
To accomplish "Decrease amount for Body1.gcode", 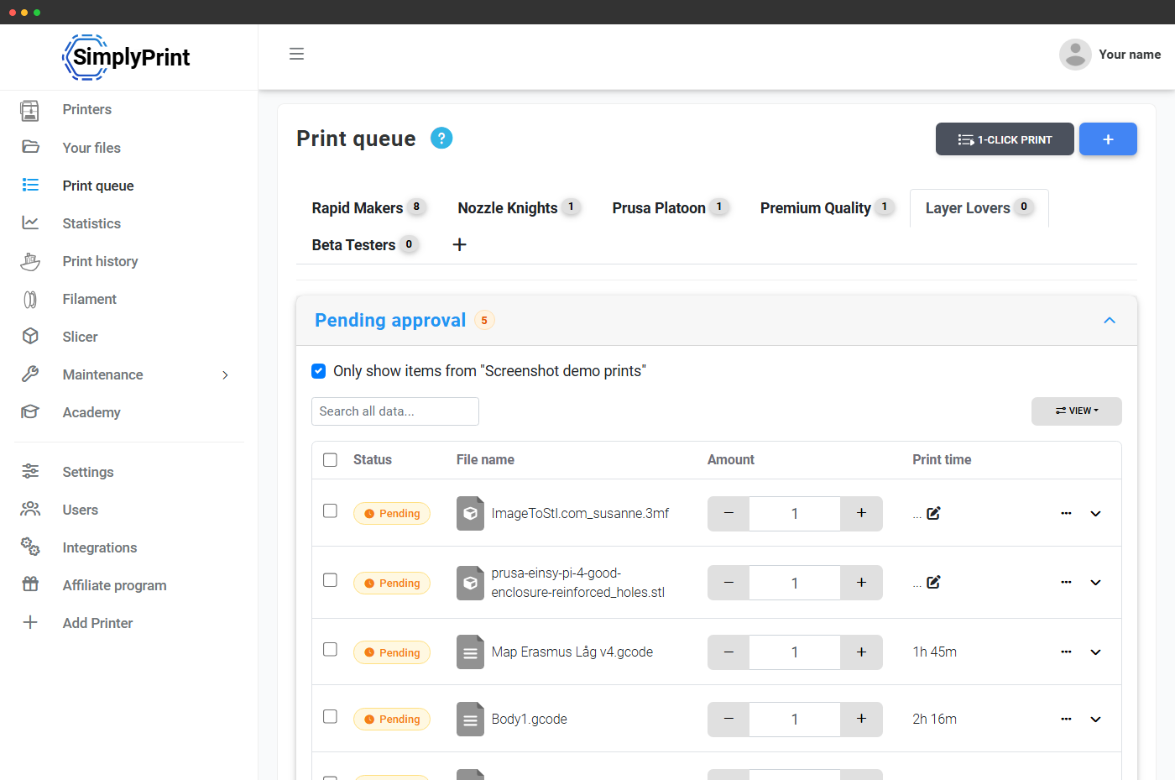I will pos(728,719).
